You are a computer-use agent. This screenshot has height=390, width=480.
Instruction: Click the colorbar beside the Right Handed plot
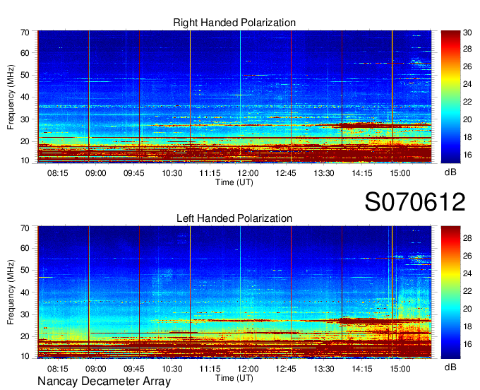click(450, 97)
